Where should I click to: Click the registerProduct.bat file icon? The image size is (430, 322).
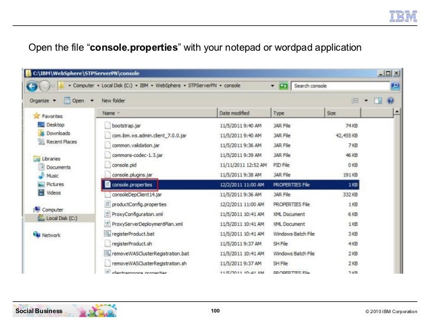(x=107, y=234)
